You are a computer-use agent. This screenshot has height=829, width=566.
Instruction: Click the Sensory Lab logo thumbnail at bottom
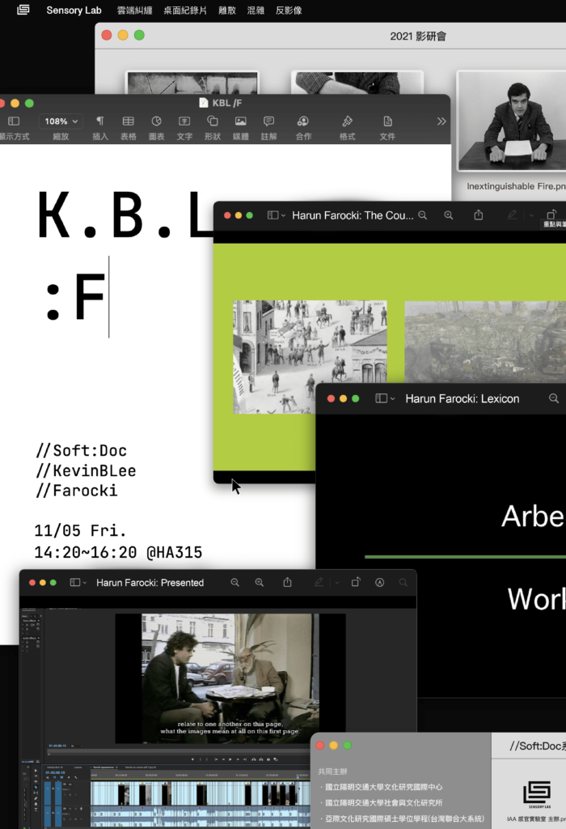537,793
